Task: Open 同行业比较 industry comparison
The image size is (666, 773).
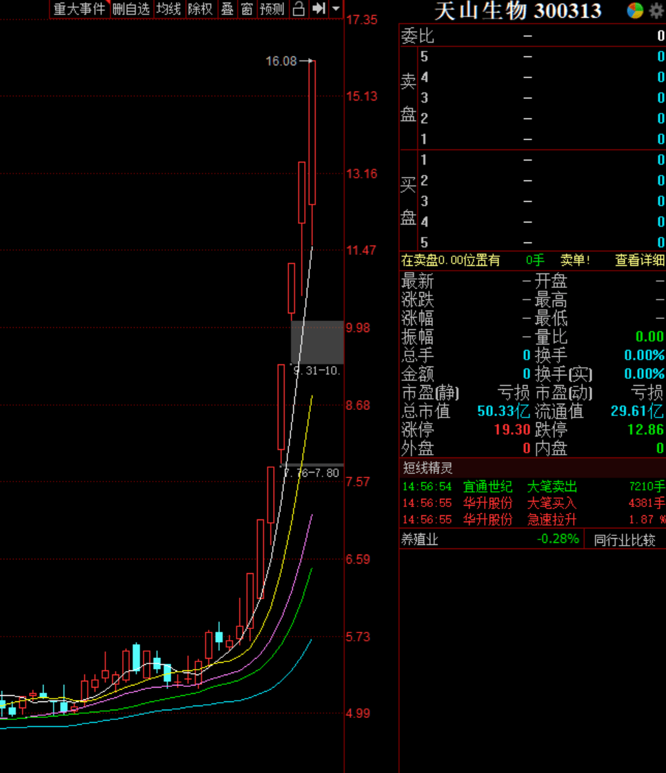Action: click(x=625, y=540)
